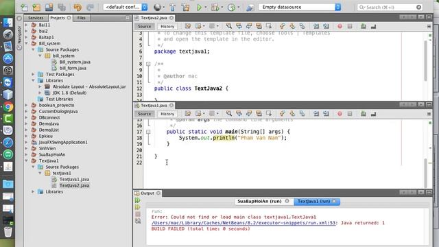The height and width of the screenshot is (247, 439).
Task: Run the project with green play icon
Action: coord(199,8)
